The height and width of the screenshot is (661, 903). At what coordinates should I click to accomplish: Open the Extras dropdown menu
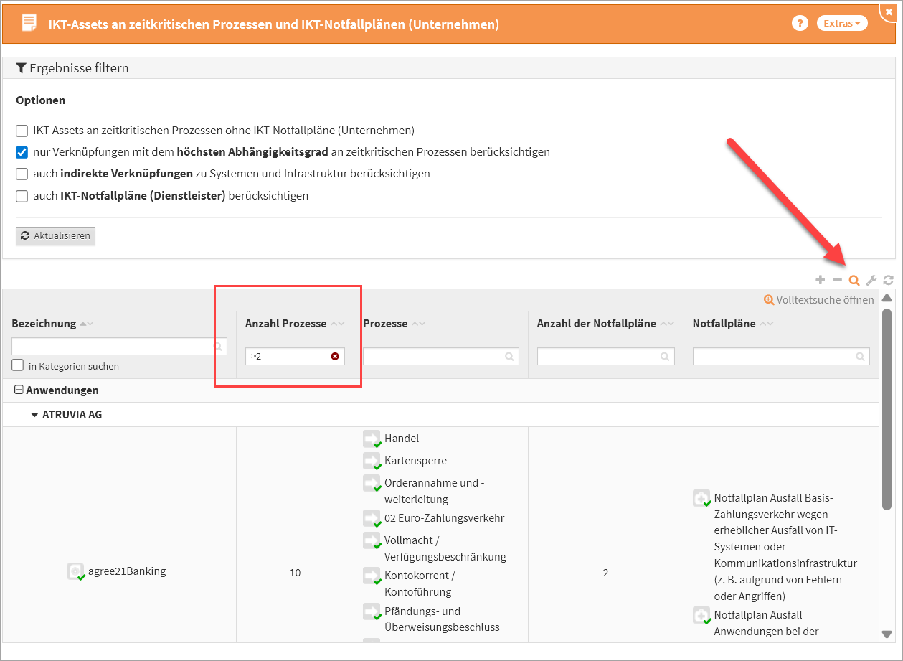(841, 24)
